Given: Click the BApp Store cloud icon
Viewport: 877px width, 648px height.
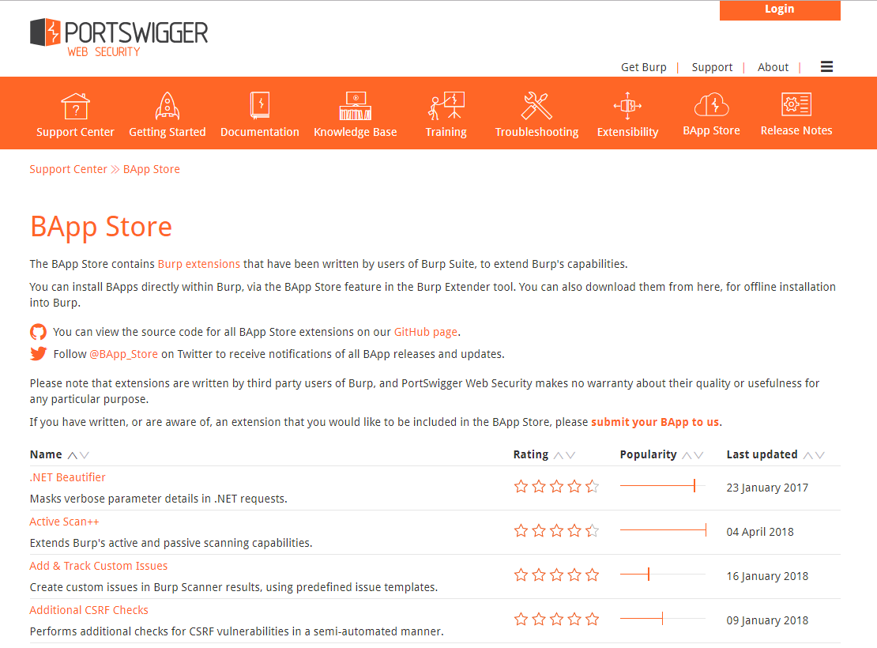Looking at the screenshot, I should tap(711, 104).
